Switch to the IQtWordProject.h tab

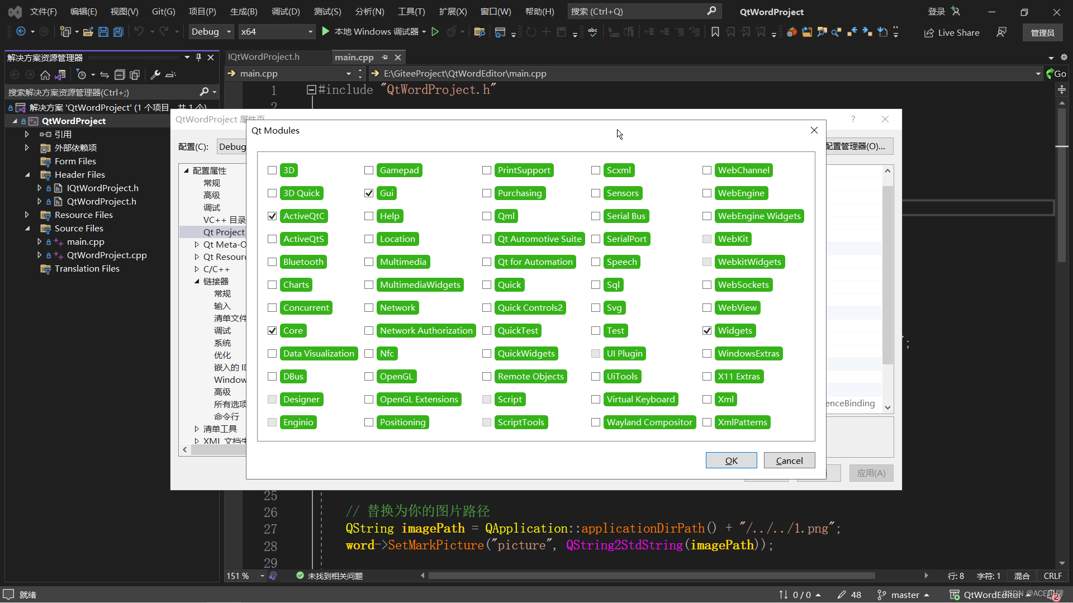click(x=263, y=56)
